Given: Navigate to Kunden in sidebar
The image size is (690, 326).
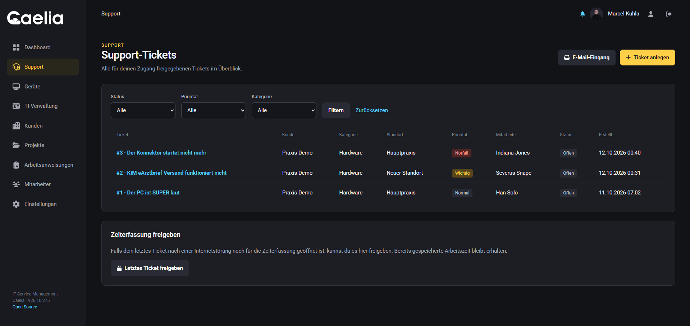Looking at the screenshot, I should (43, 126).
